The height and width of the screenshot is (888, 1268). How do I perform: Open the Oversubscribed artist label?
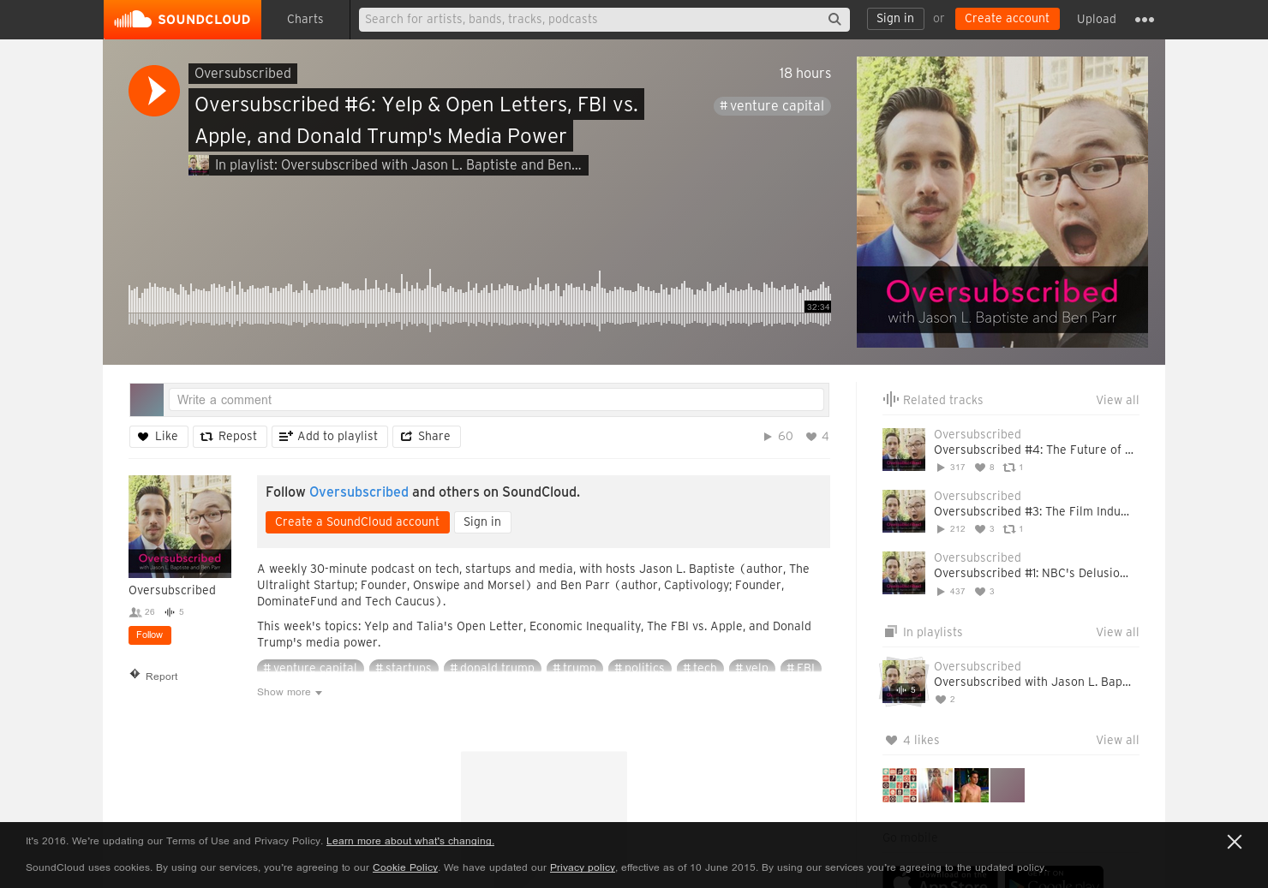(242, 74)
